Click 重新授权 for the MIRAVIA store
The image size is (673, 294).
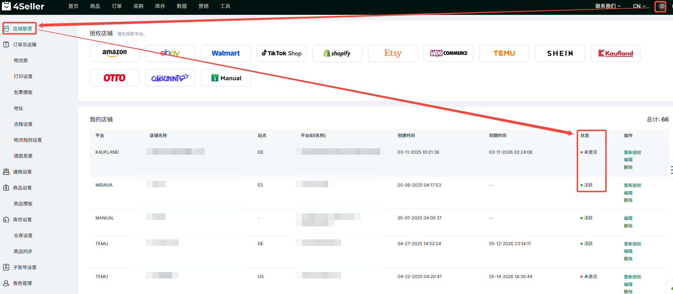(x=633, y=186)
